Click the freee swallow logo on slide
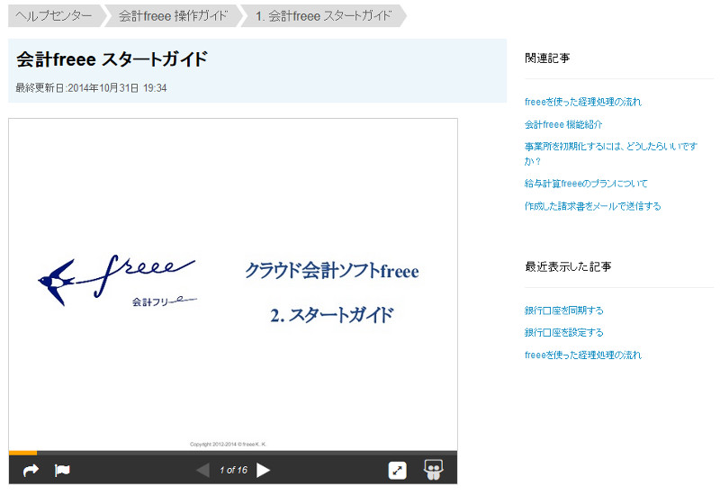This screenshot has width=720, height=495. pyautogui.click(x=117, y=281)
